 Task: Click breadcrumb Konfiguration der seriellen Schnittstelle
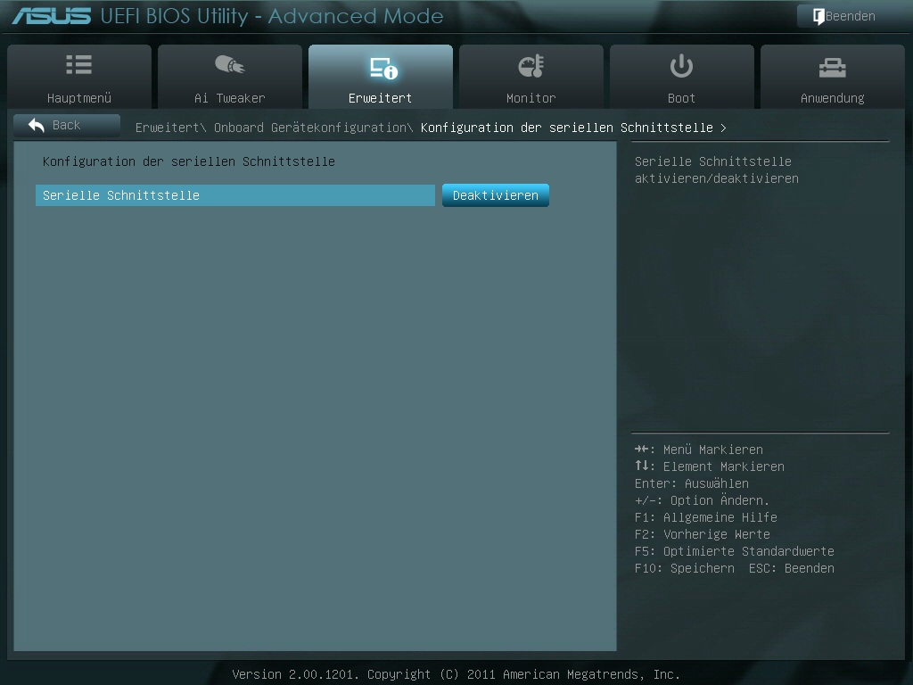pos(566,128)
